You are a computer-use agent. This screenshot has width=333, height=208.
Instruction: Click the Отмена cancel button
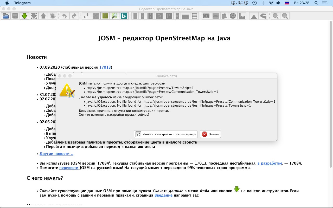coord(210,134)
